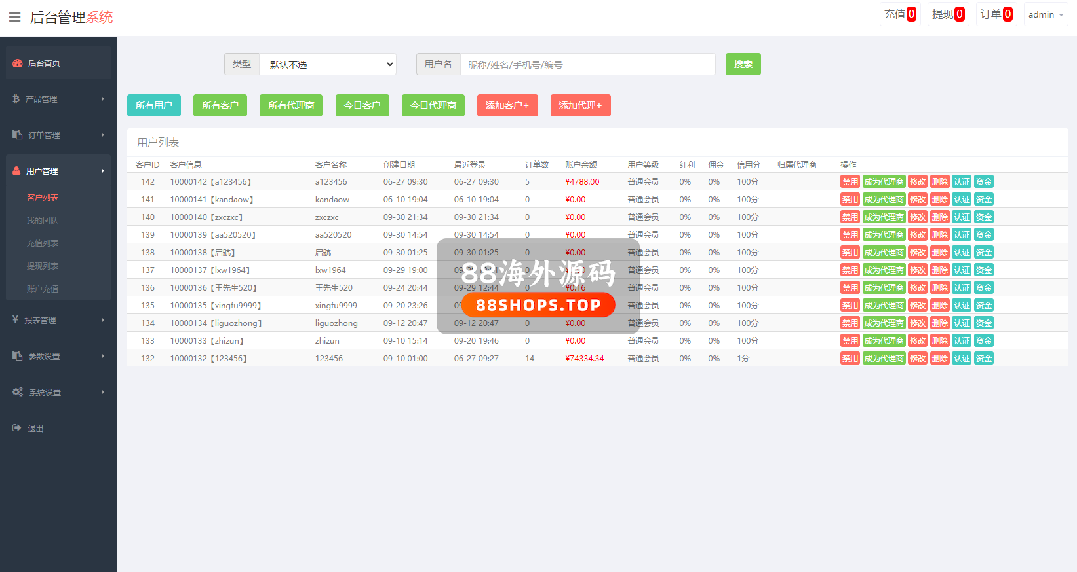1077x572 pixels.
Task: Select 我的团队 from the sidebar submenu
Action: pos(43,221)
